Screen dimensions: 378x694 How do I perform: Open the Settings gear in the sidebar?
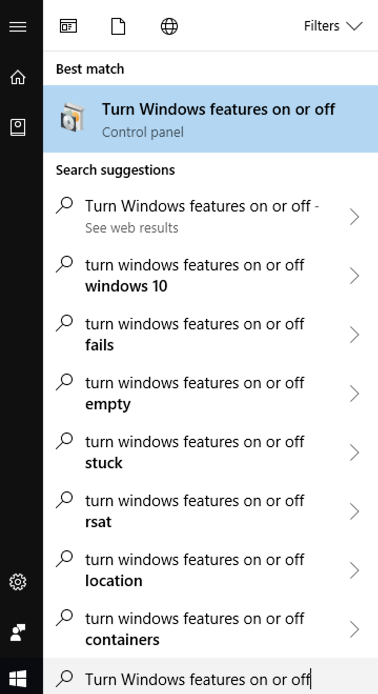point(18,582)
